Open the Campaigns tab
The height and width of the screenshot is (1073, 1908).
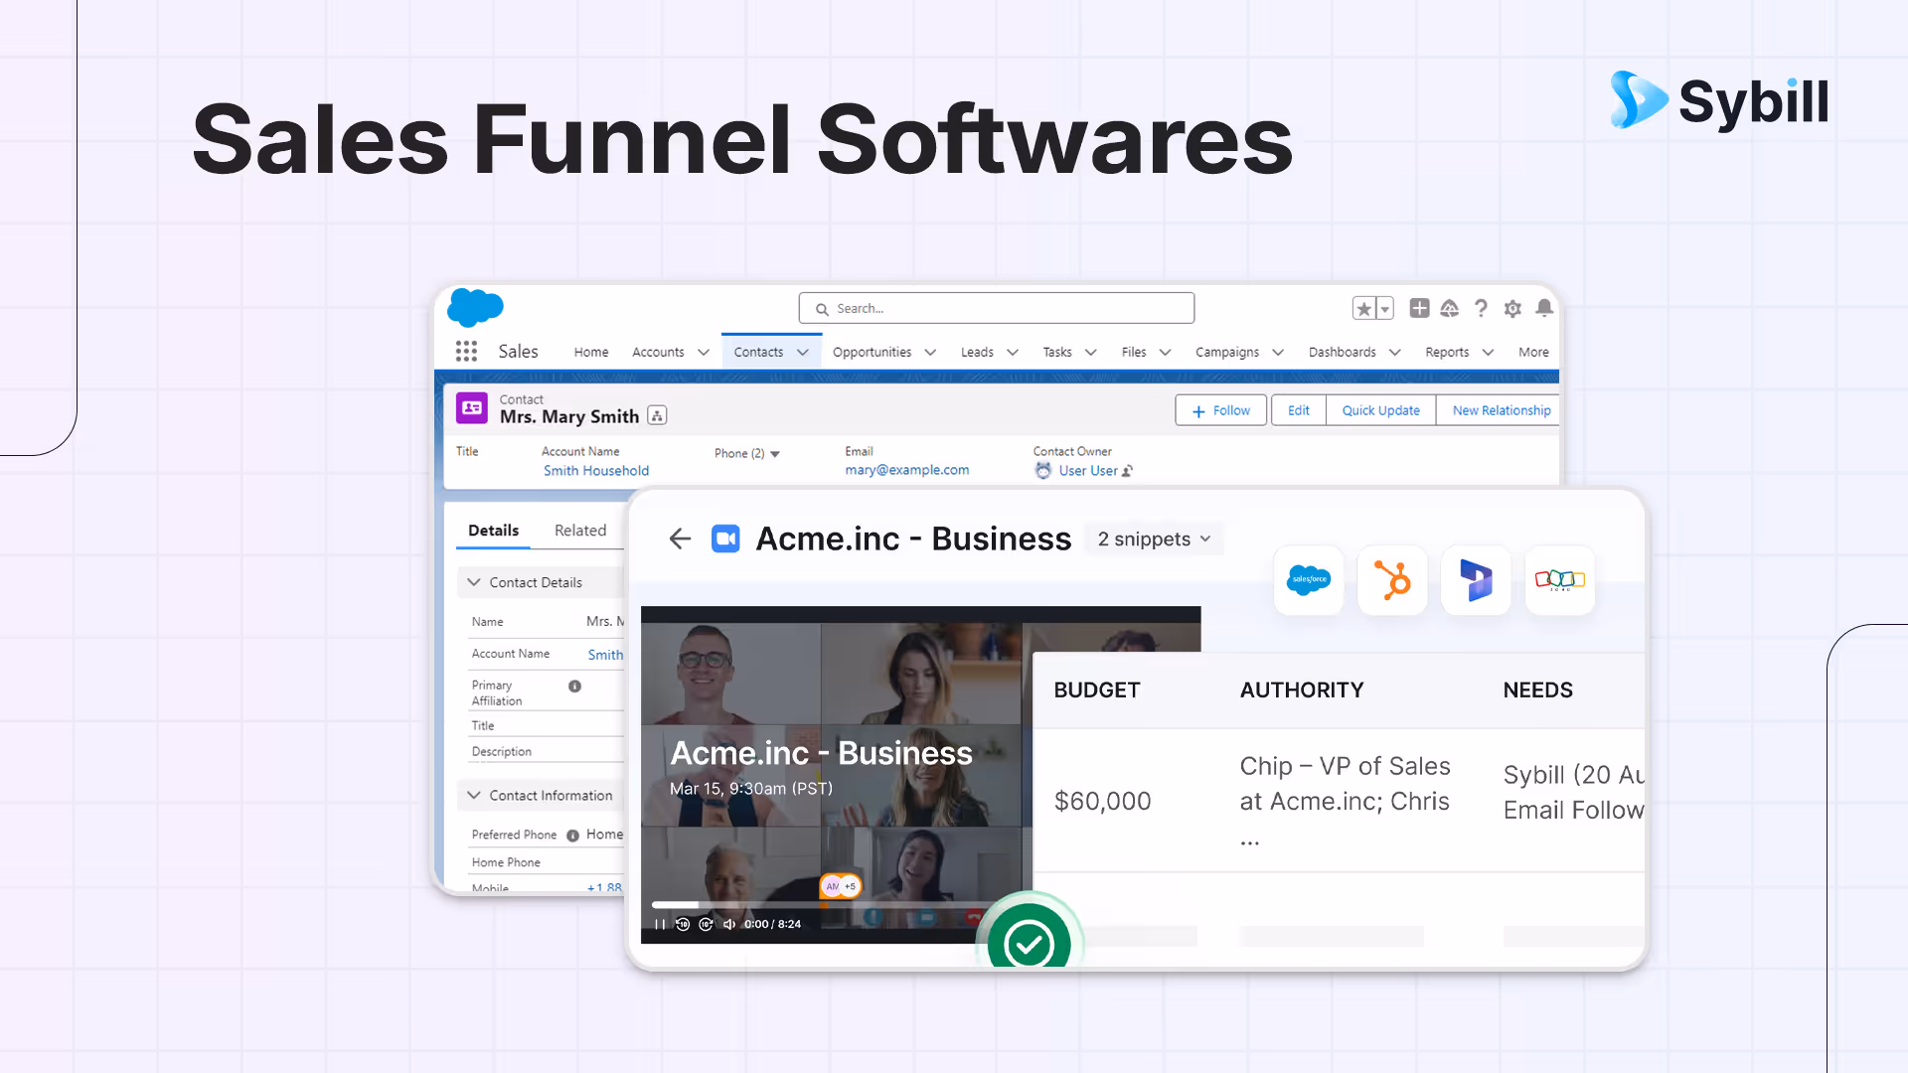pyautogui.click(x=1227, y=352)
